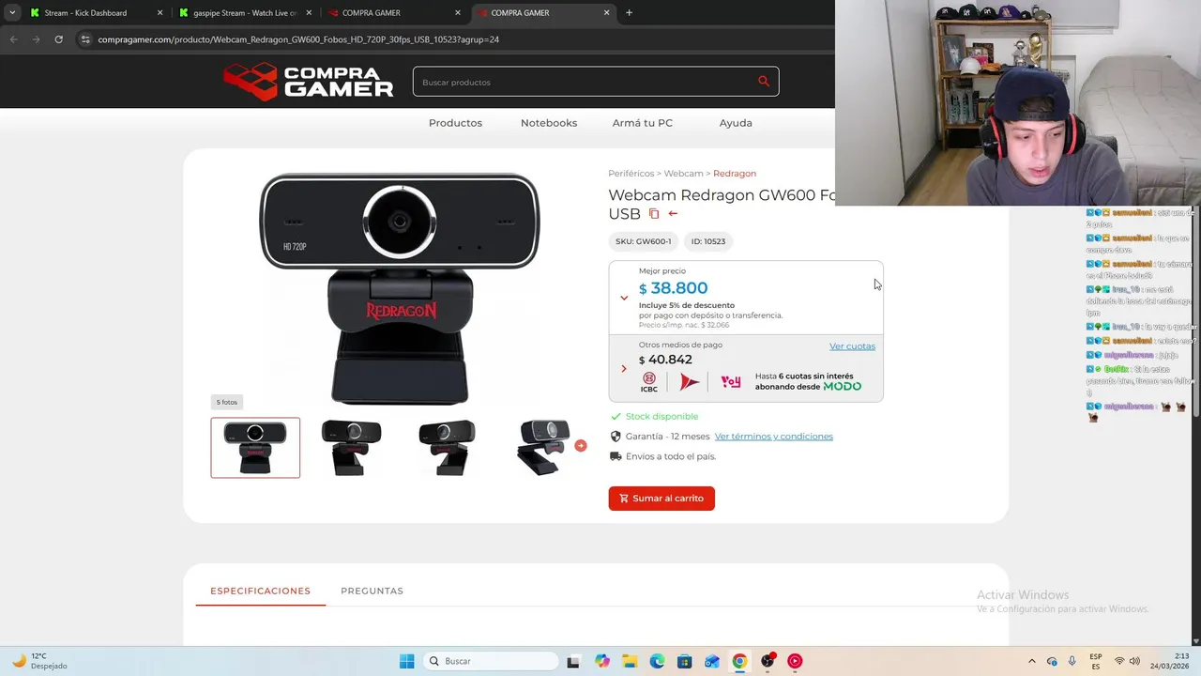The width and height of the screenshot is (1201, 676).
Task: Open the Notebooks menu
Action: [549, 123]
